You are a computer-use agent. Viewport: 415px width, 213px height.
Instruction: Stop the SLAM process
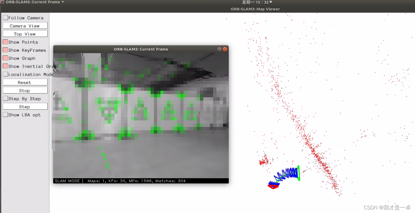pos(25,90)
